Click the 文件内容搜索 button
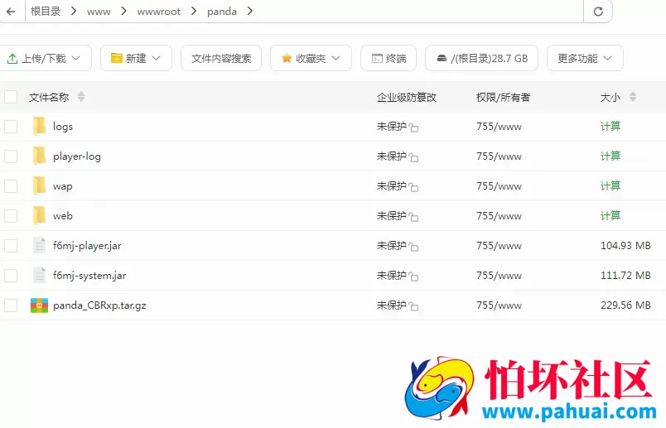Image resolution: width=666 pixels, height=428 pixels. [221, 58]
